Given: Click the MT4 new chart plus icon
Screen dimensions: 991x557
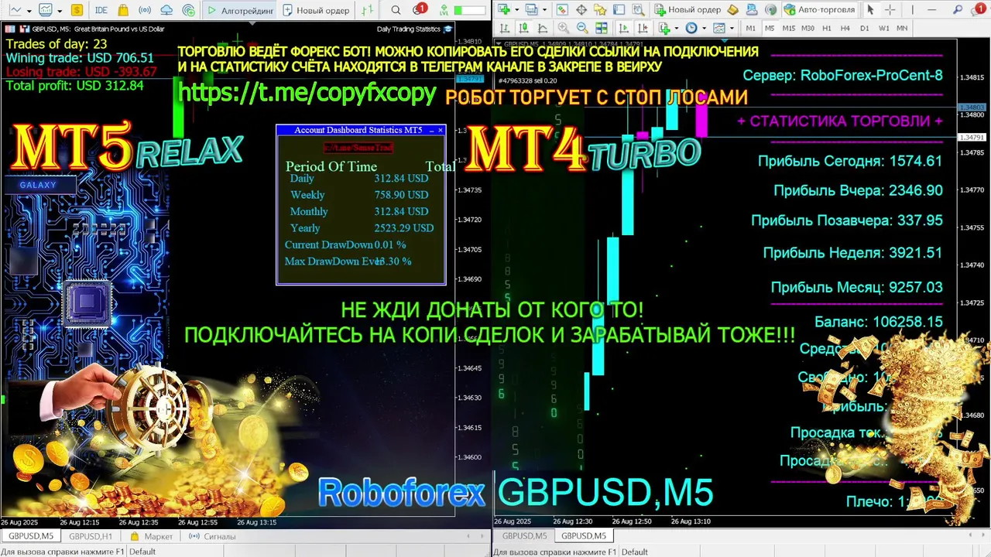Looking at the screenshot, I should tap(504, 9).
